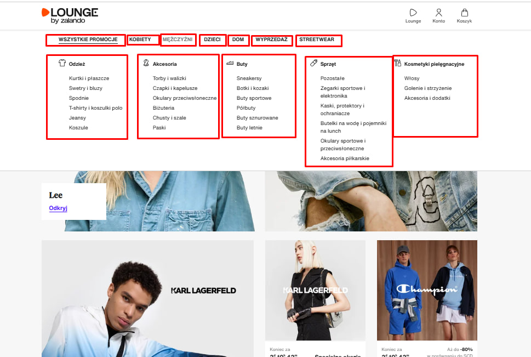The image size is (531, 357).
Task: Click the Buty shoe icon
Action: [230, 63]
